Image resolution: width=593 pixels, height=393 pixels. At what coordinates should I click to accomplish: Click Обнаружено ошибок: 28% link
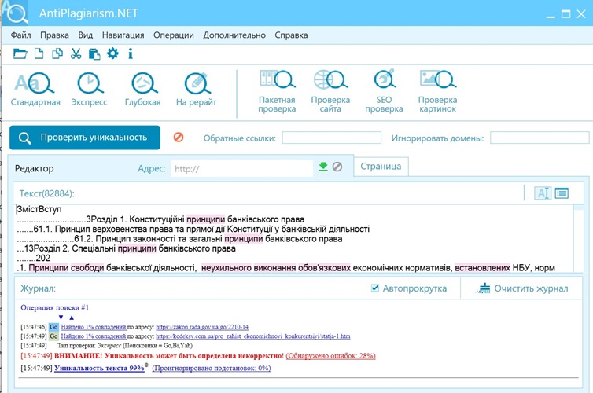point(330,355)
